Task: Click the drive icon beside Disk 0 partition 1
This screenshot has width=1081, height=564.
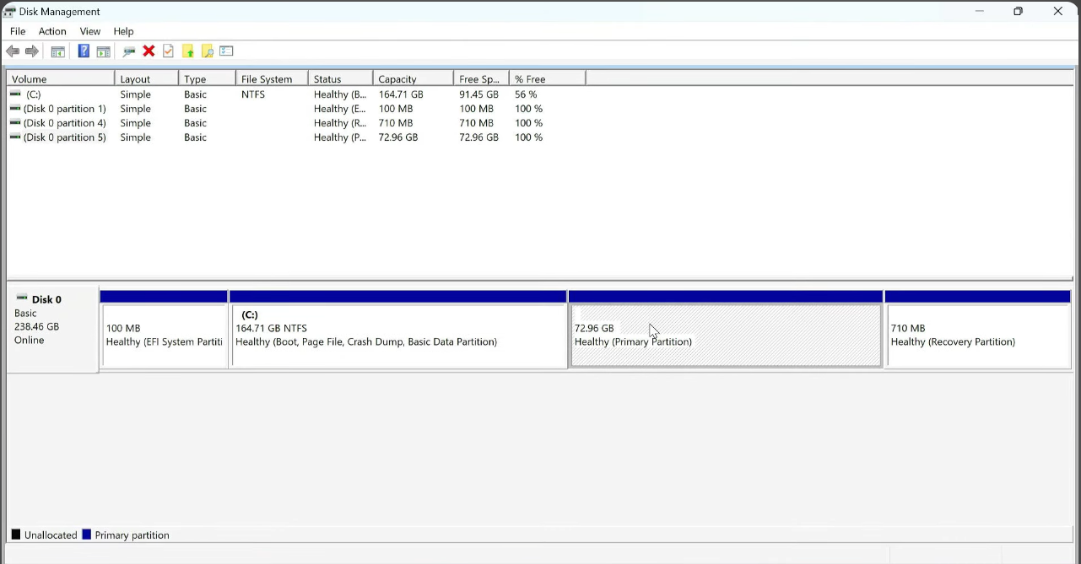Action: [x=16, y=109]
